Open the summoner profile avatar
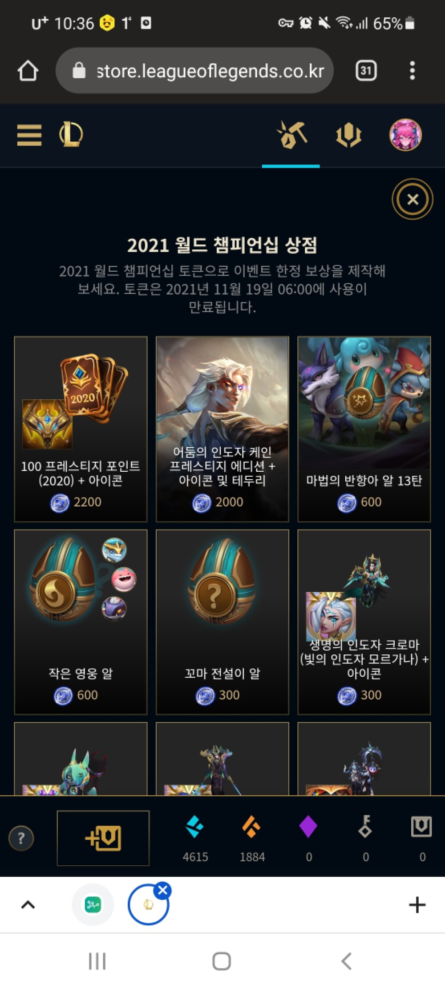The height and width of the screenshot is (988, 445). click(405, 135)
